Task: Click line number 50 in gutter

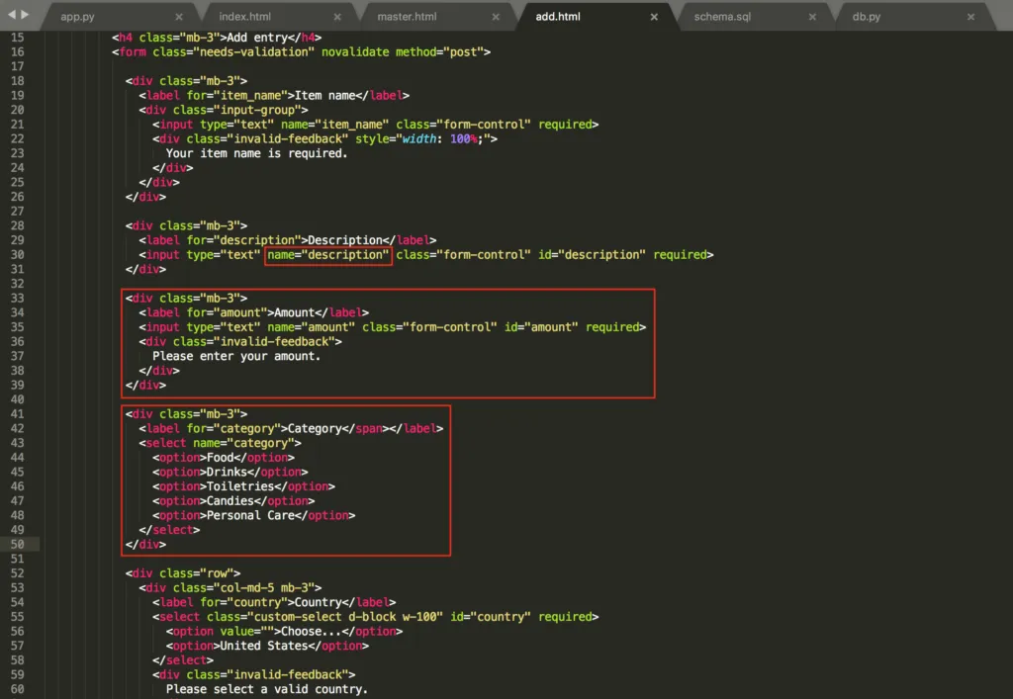Action: [x=18, y=545]
